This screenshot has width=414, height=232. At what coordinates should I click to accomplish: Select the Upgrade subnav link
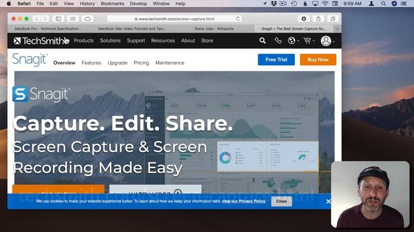click(x=118, y=63)
